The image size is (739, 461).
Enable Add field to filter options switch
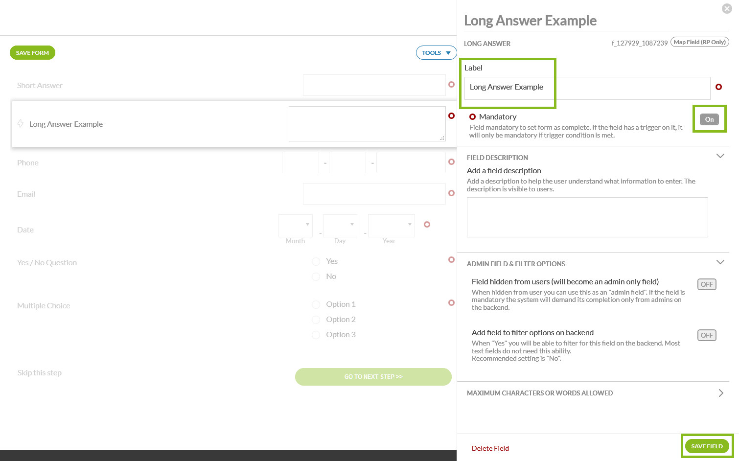coord(706,335)
